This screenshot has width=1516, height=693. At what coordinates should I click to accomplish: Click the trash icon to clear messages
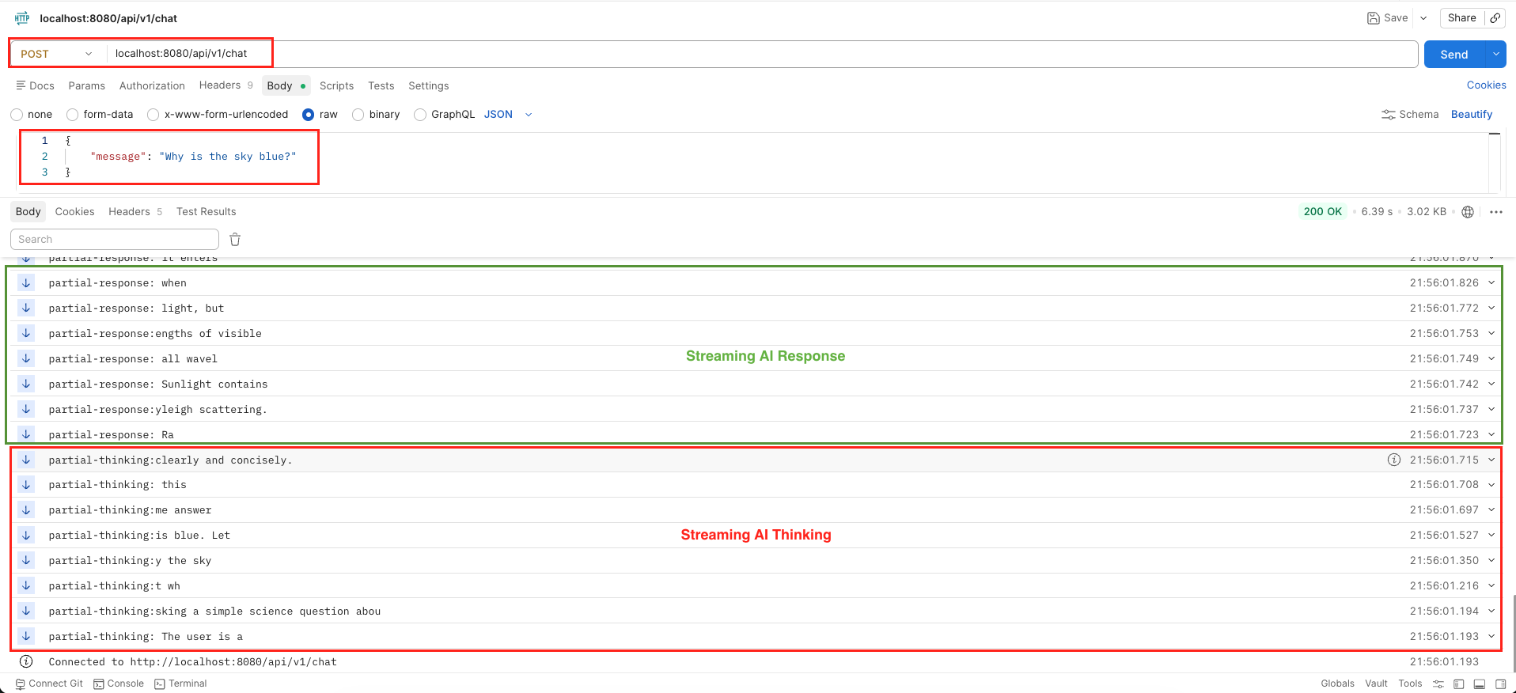(x=235, y=240)
